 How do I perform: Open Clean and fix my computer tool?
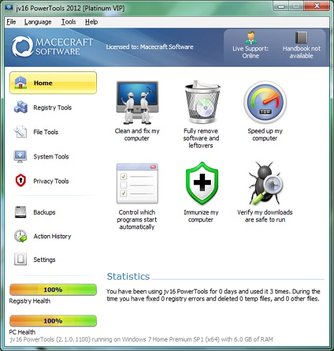pyautogui.click(x=137, y=102)
